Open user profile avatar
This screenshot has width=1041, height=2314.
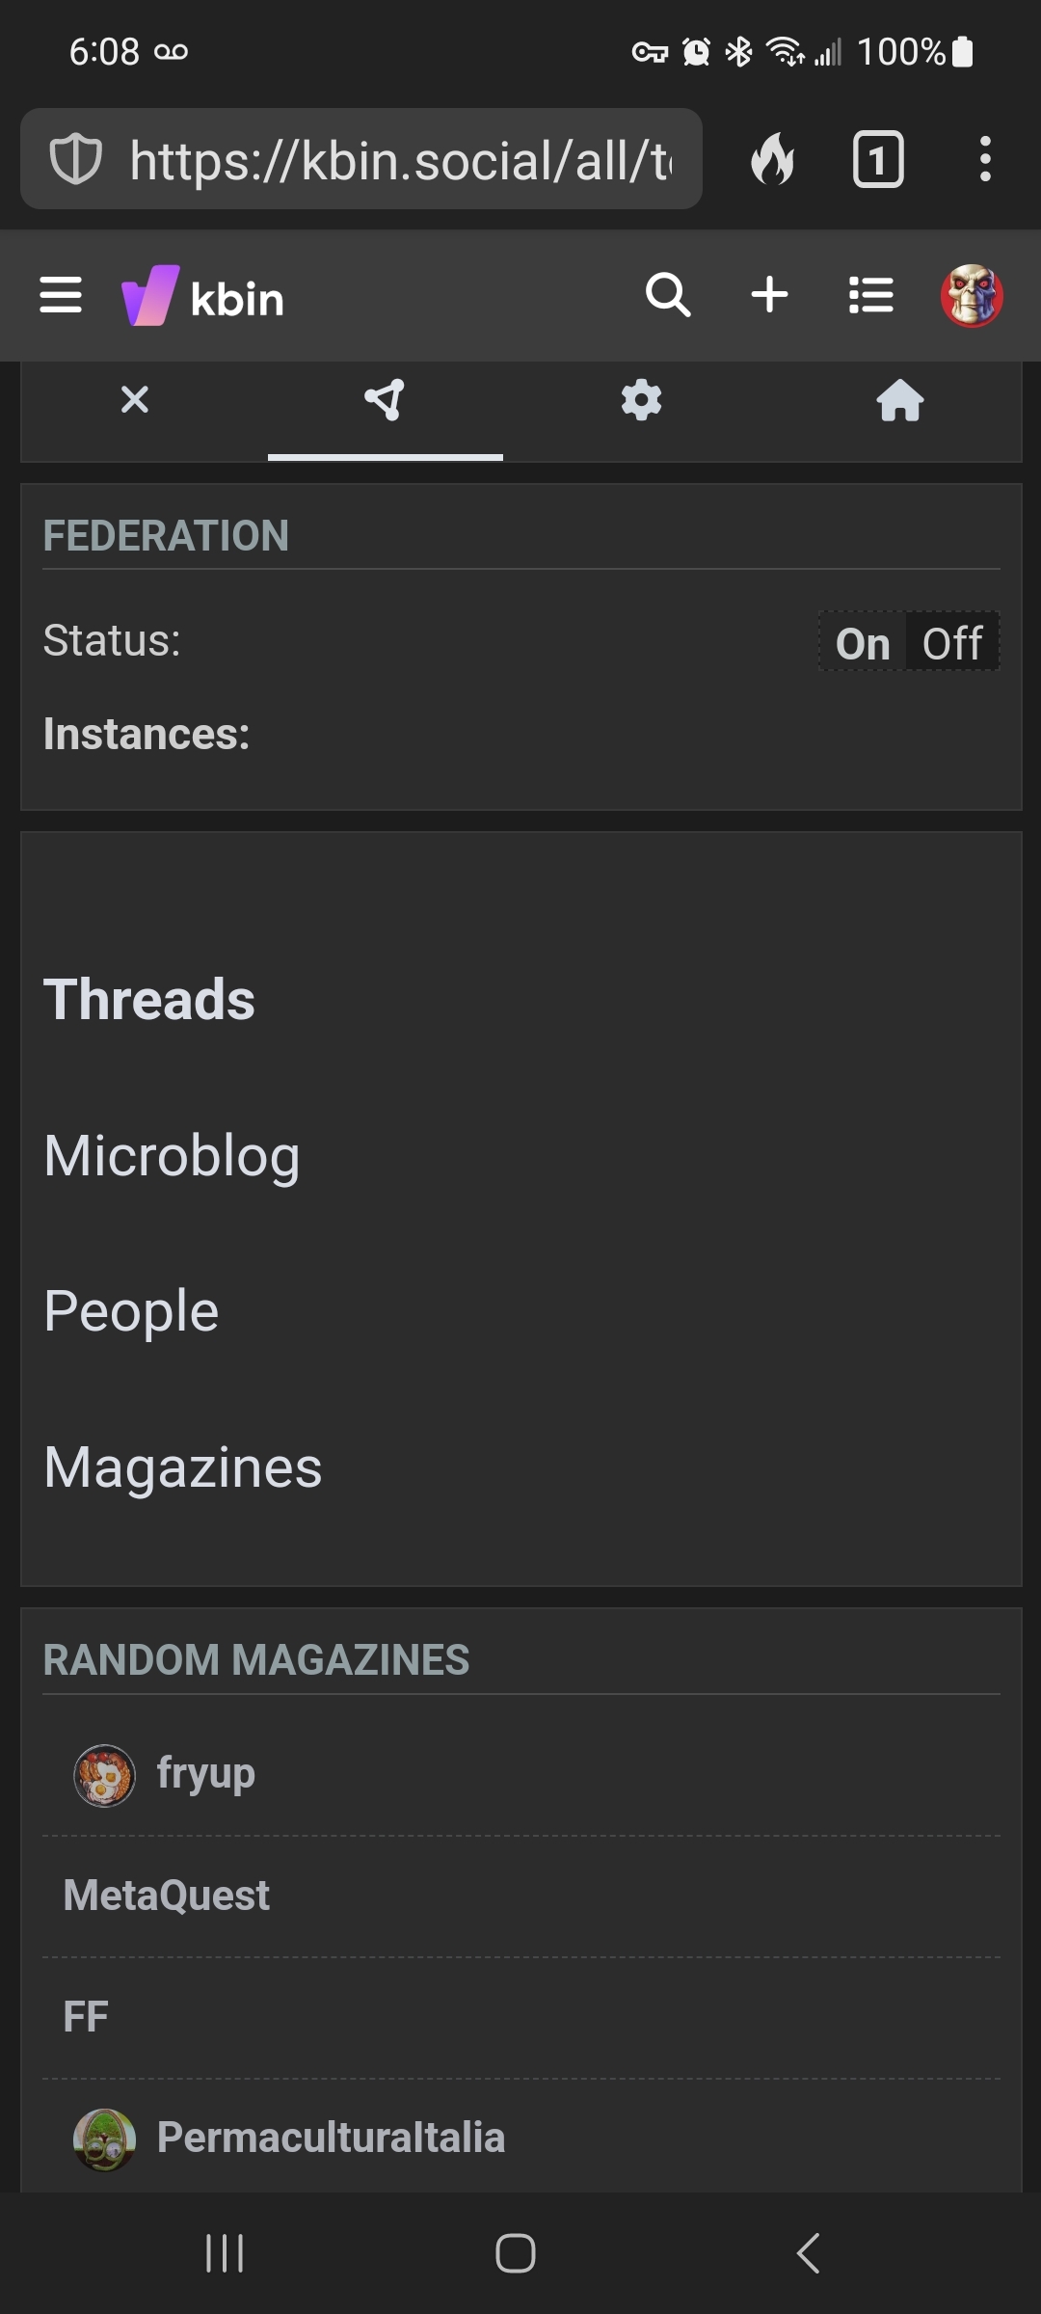coord(972,296)
